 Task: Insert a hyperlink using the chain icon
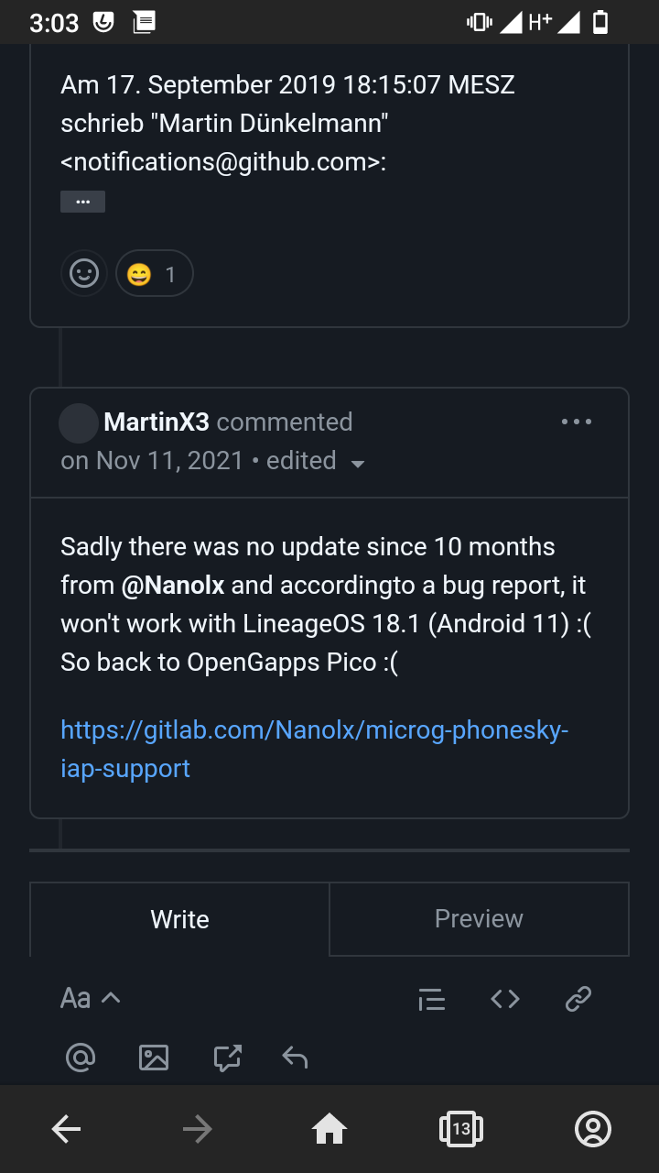pyautogui.click(x=577, y=999)
